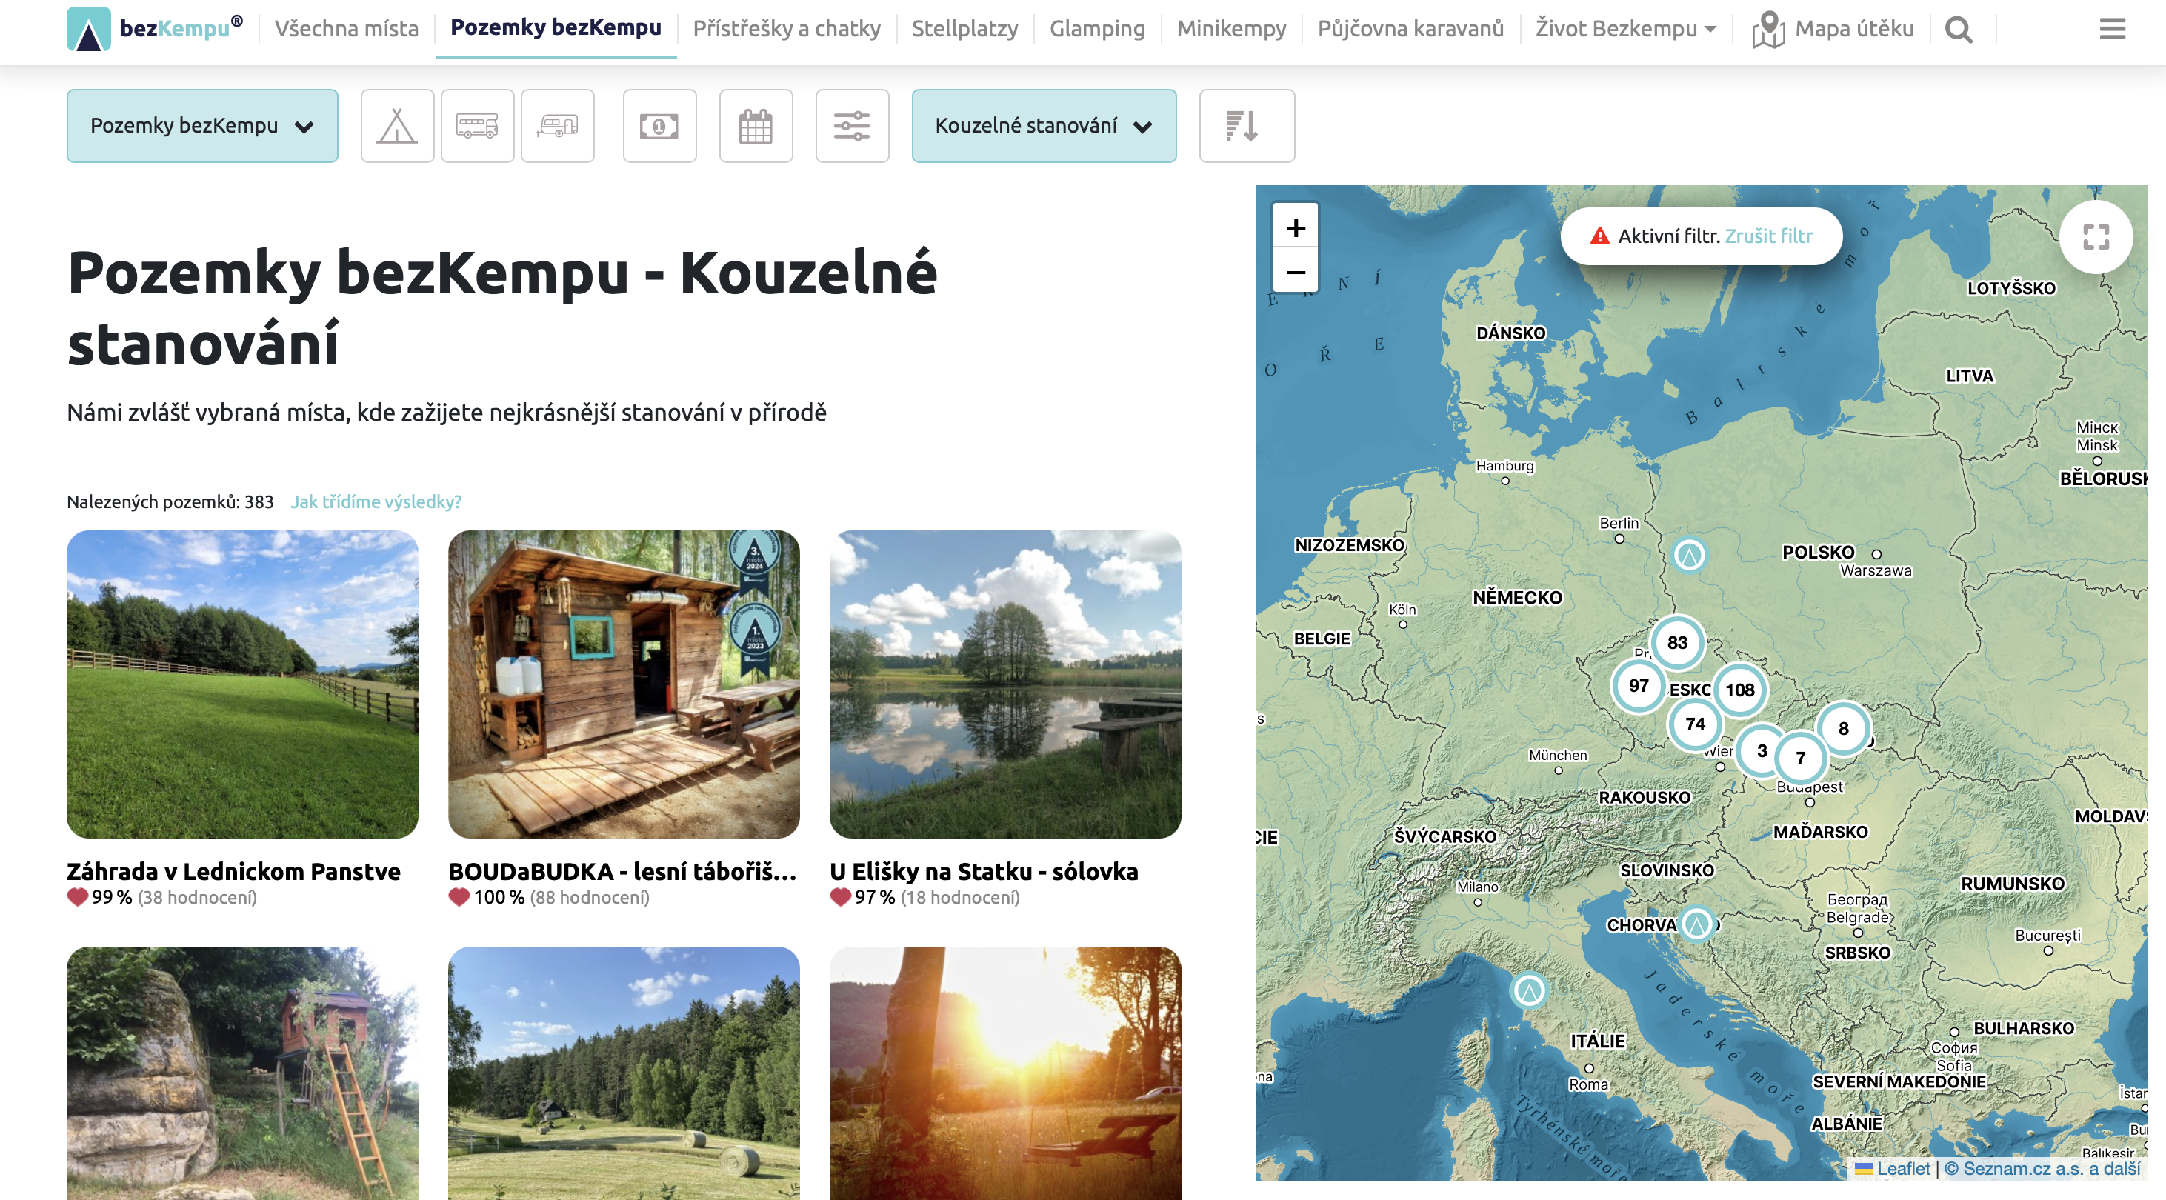Viewport: 2166px width, 1200px height.
Task: Click Zrušit filtr link
Action: (x=1768, y=236)
